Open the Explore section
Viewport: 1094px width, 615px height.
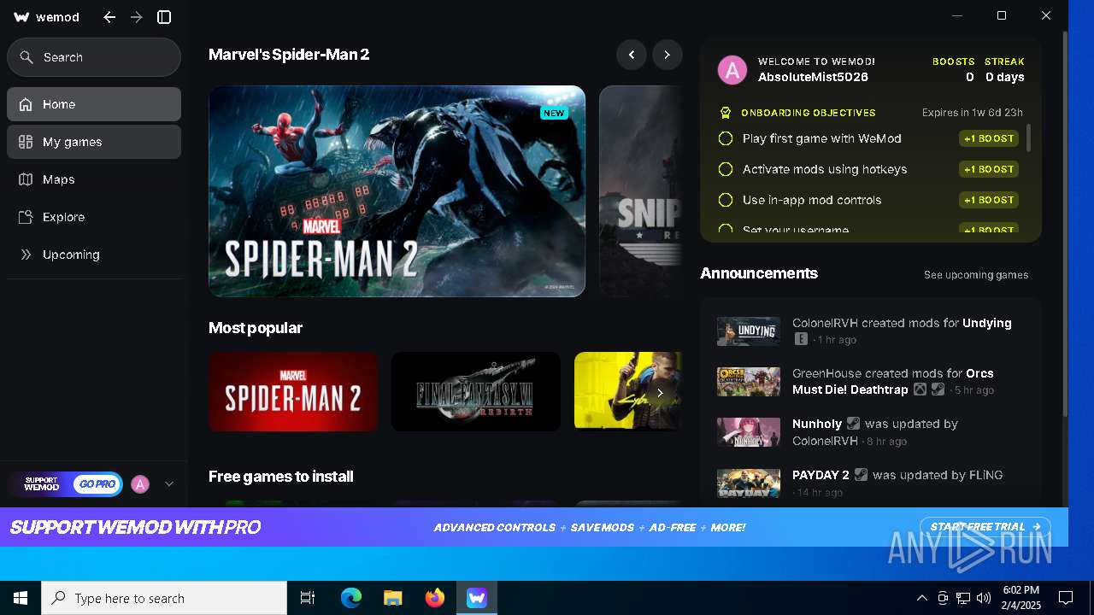94,217
